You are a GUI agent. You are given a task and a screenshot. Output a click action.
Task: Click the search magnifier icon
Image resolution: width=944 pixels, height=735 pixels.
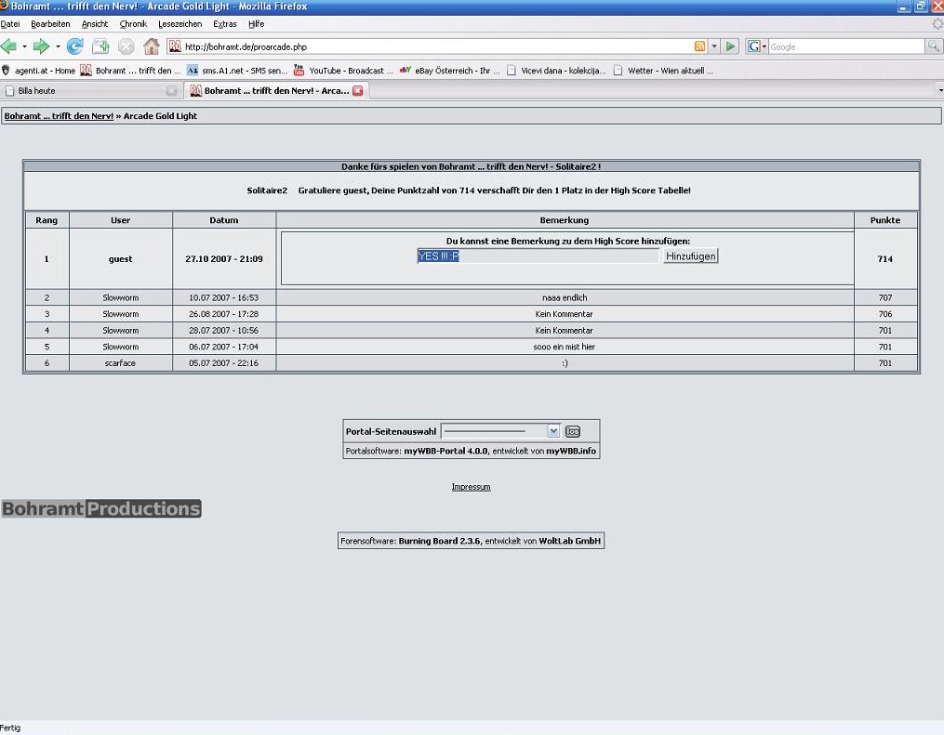point(934,46)
